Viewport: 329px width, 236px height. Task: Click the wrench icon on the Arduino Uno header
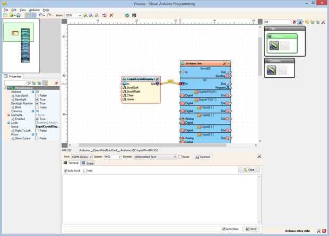[224, 63]
